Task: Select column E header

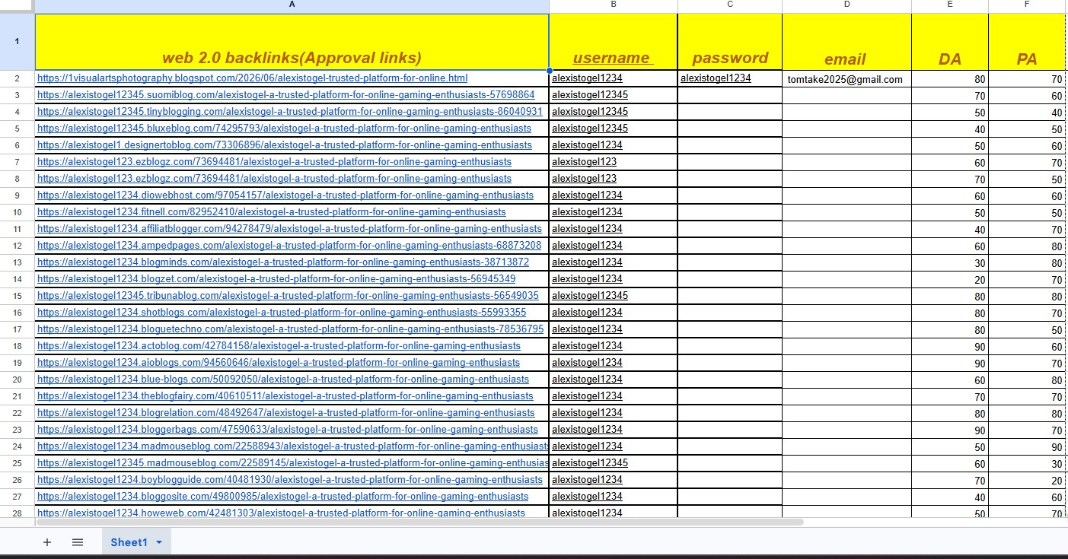Action: (x=950, y=6)
